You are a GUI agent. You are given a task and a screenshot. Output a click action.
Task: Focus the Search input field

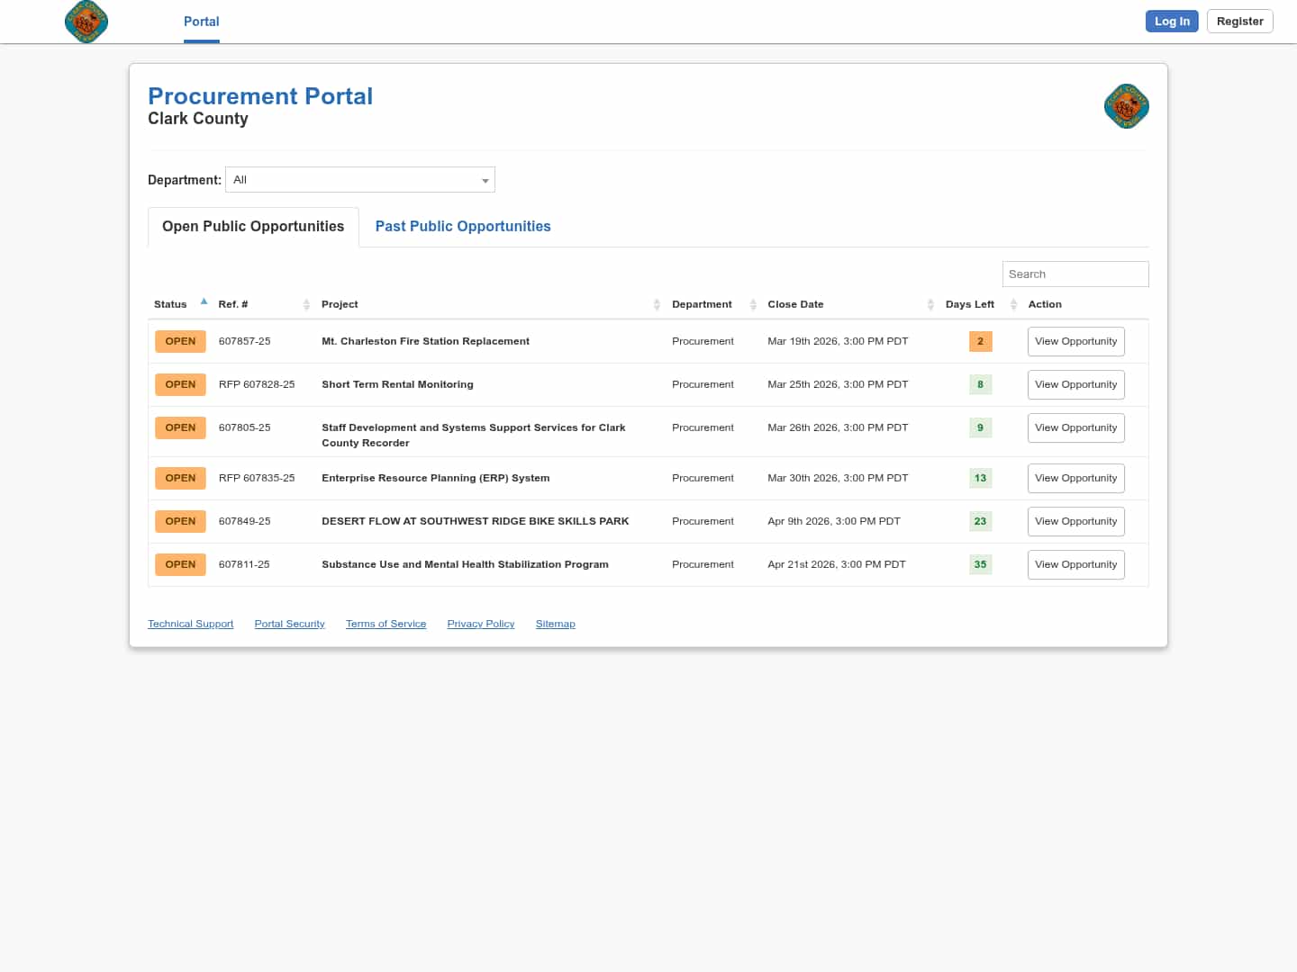click(x=1075, y=274)
